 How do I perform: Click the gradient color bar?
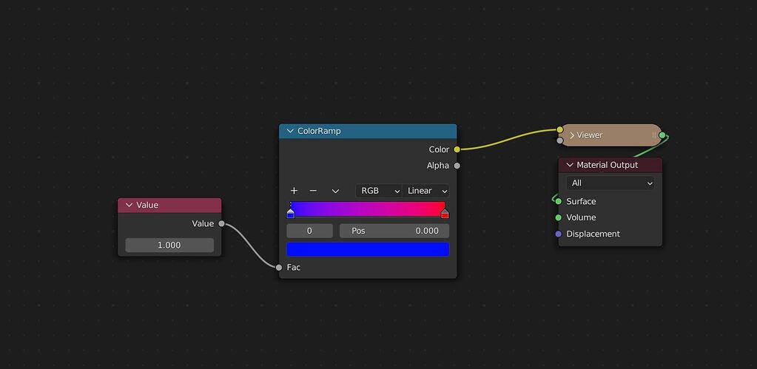pyautogui.click(x=367, y=209)
